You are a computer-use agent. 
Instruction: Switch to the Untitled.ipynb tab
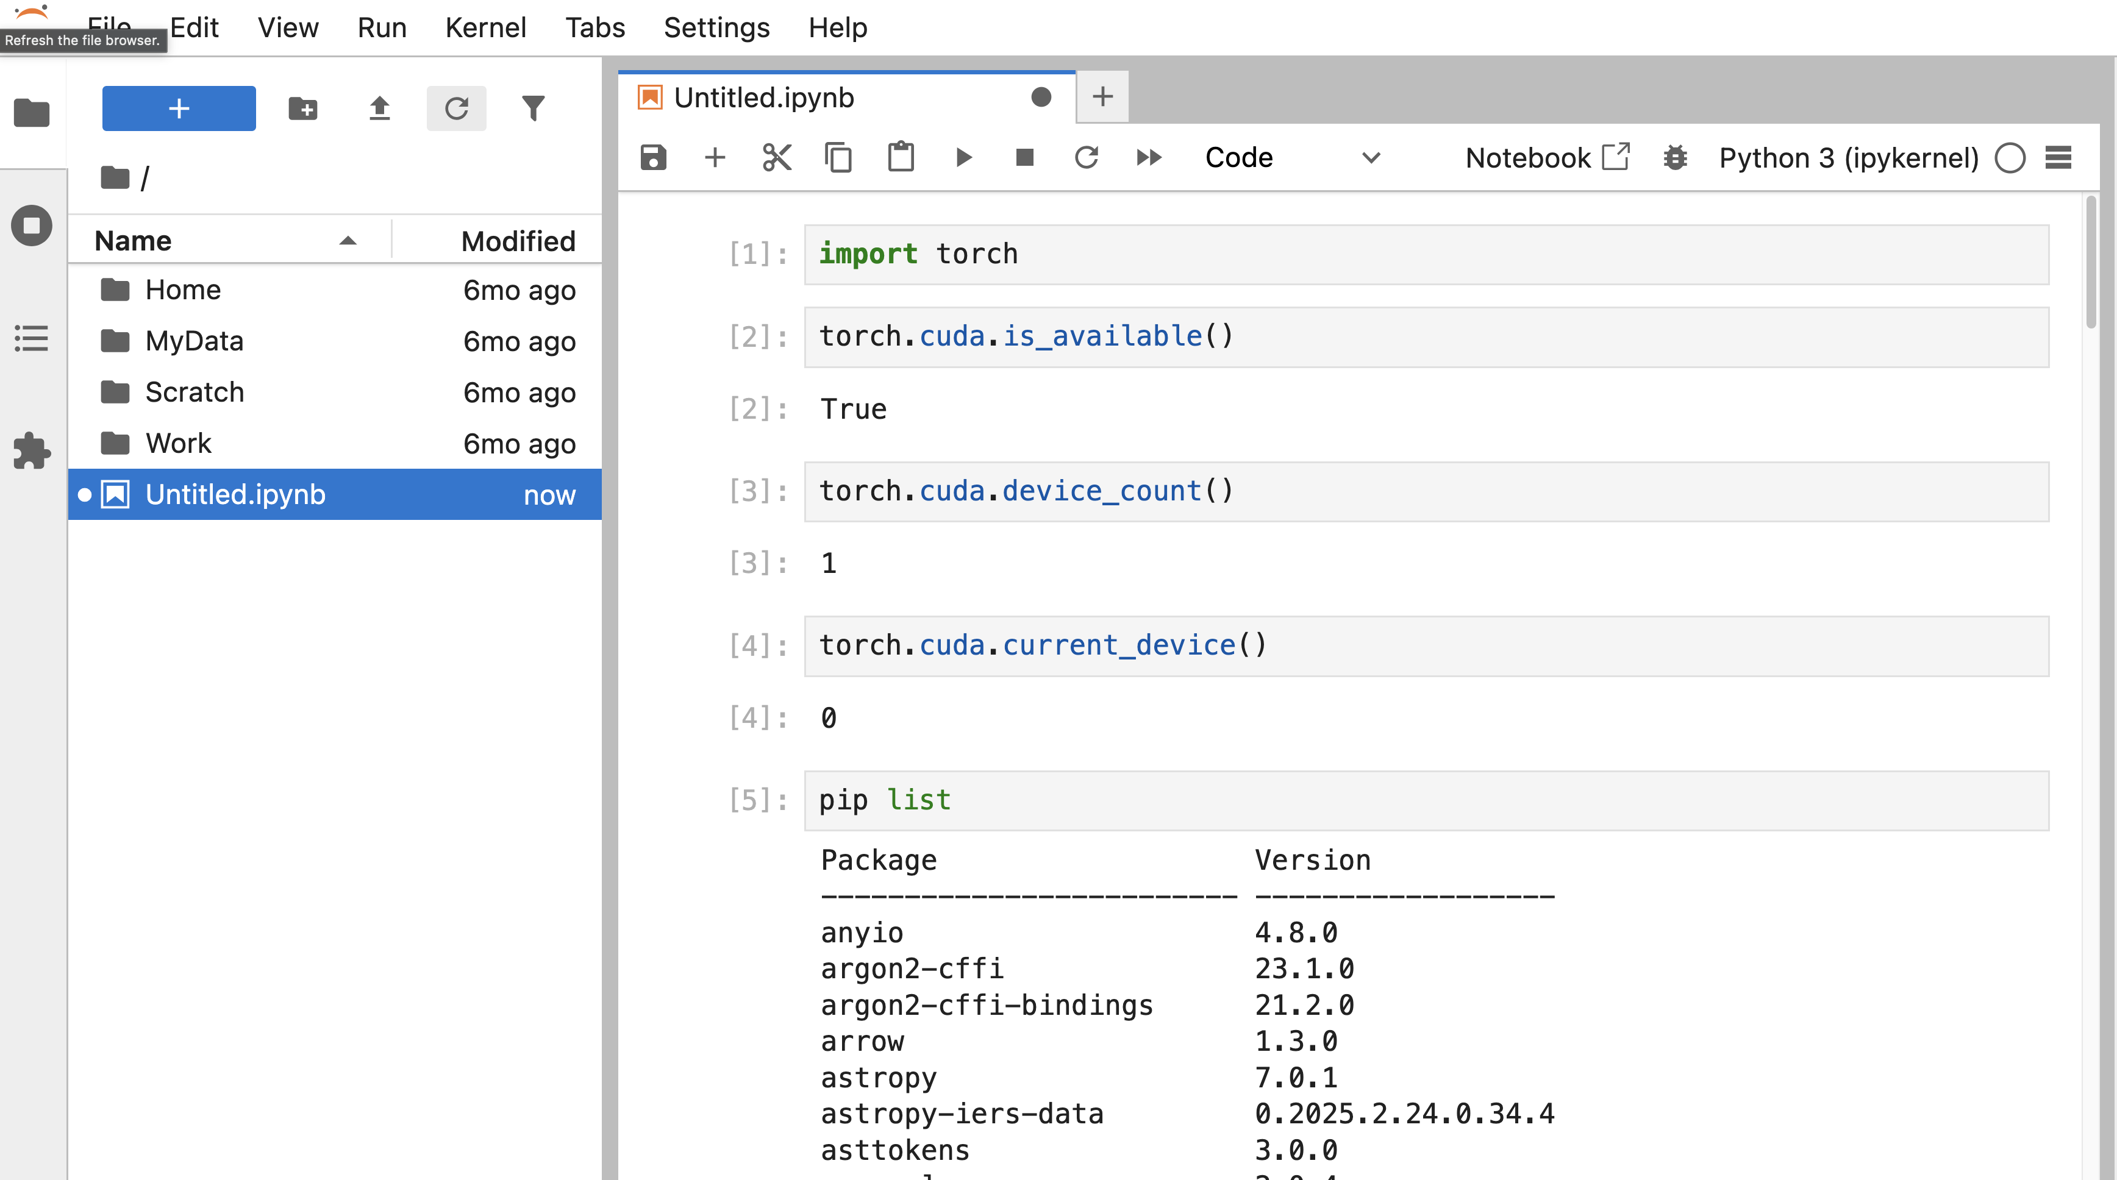763,96
